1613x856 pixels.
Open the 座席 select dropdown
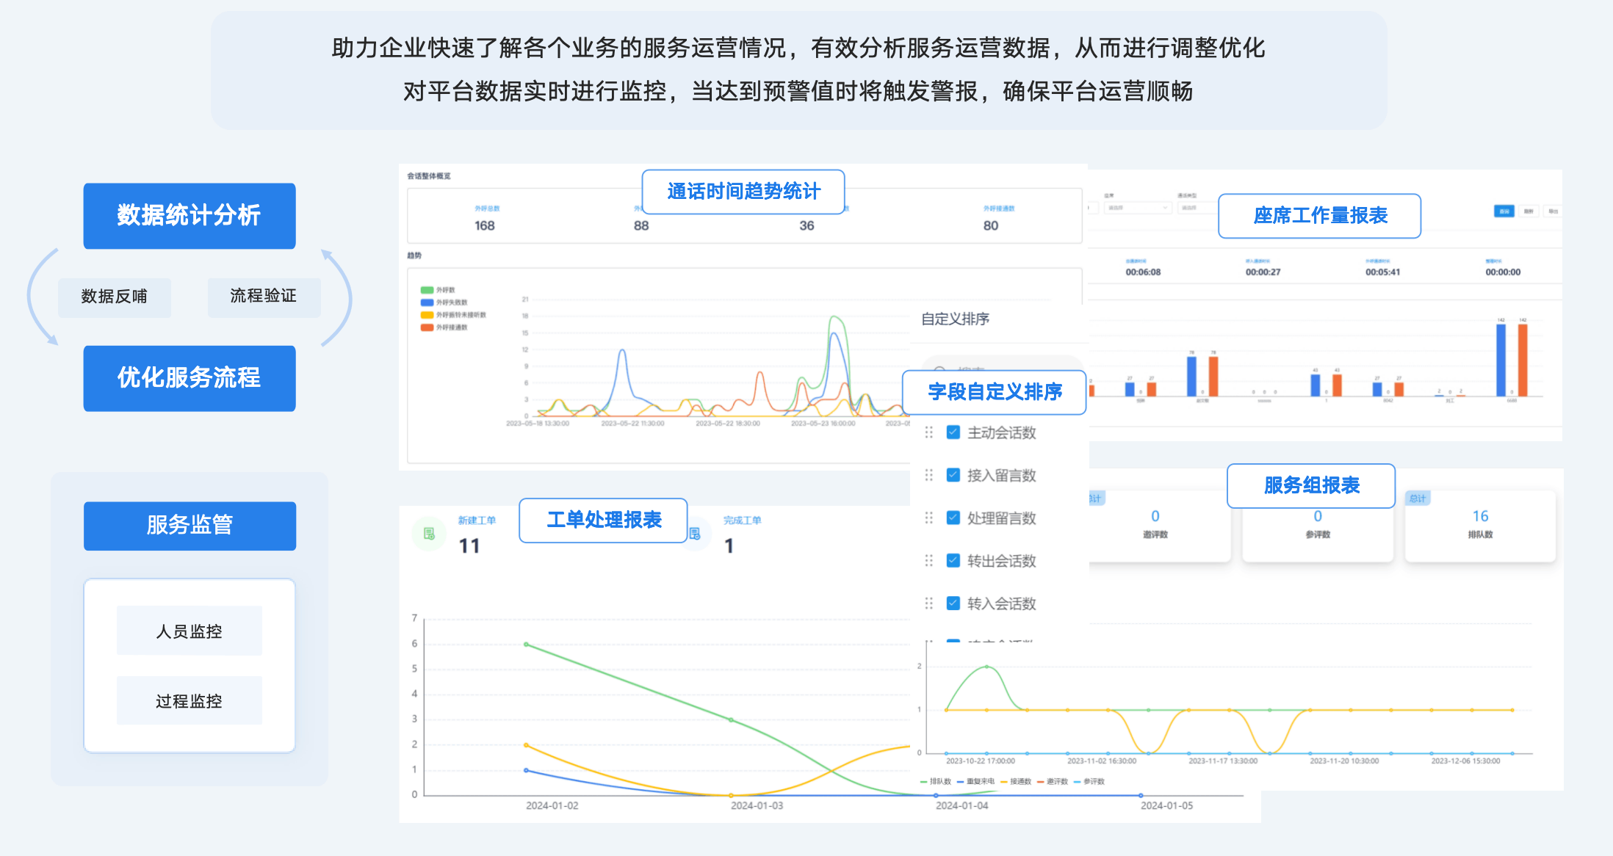[x=1137, y=208]
